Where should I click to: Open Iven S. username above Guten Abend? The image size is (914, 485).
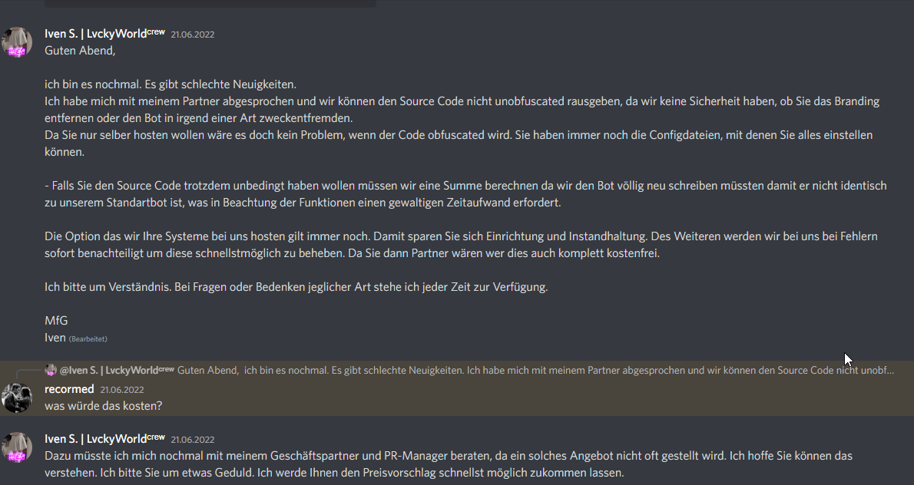click(x=105, y=34)
